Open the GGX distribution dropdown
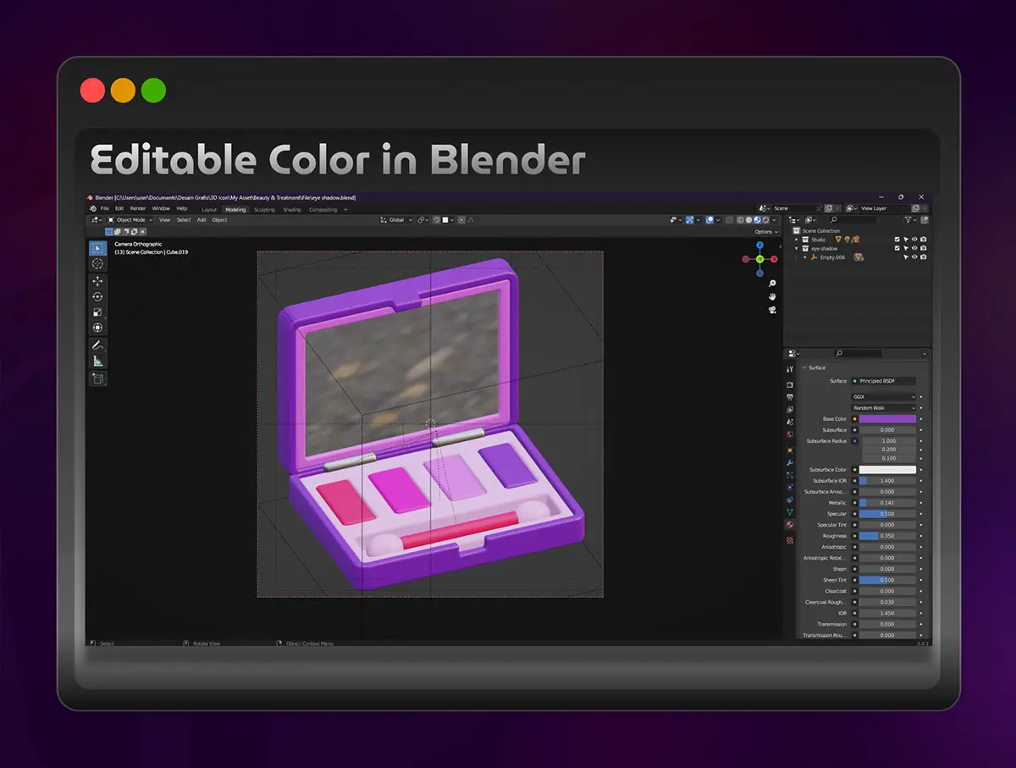Image resolution: width=1016 pixels, height=768 pixels. 884,396
